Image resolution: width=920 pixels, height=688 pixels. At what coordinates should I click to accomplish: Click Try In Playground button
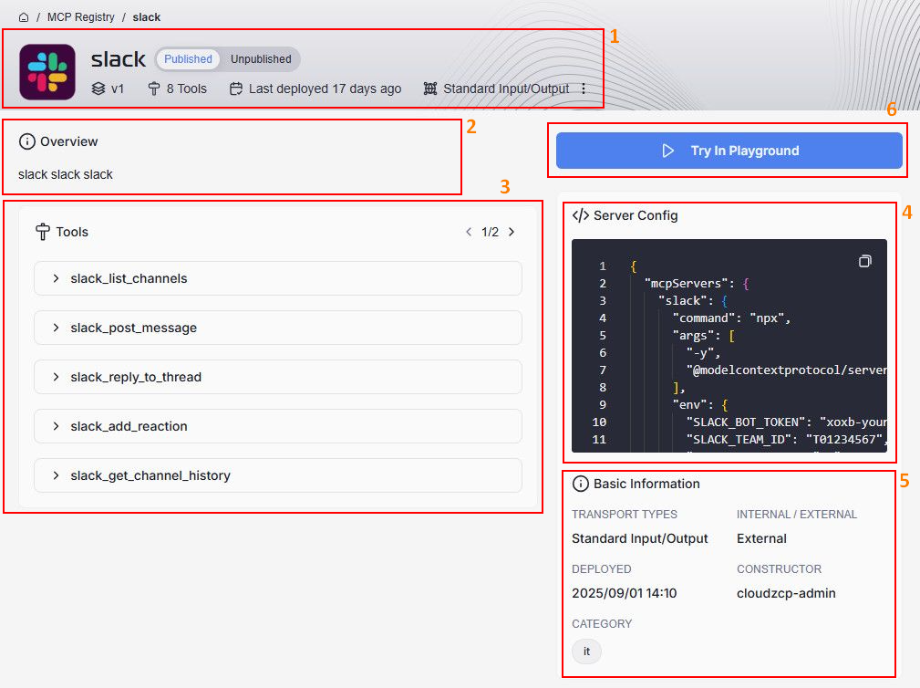click(729, 151)
